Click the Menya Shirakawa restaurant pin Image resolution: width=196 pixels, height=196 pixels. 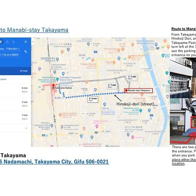coord(129,57)
